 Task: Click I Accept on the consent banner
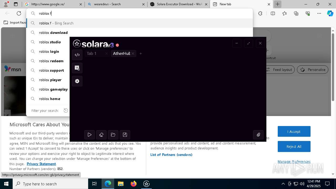[x=294, y=132]
